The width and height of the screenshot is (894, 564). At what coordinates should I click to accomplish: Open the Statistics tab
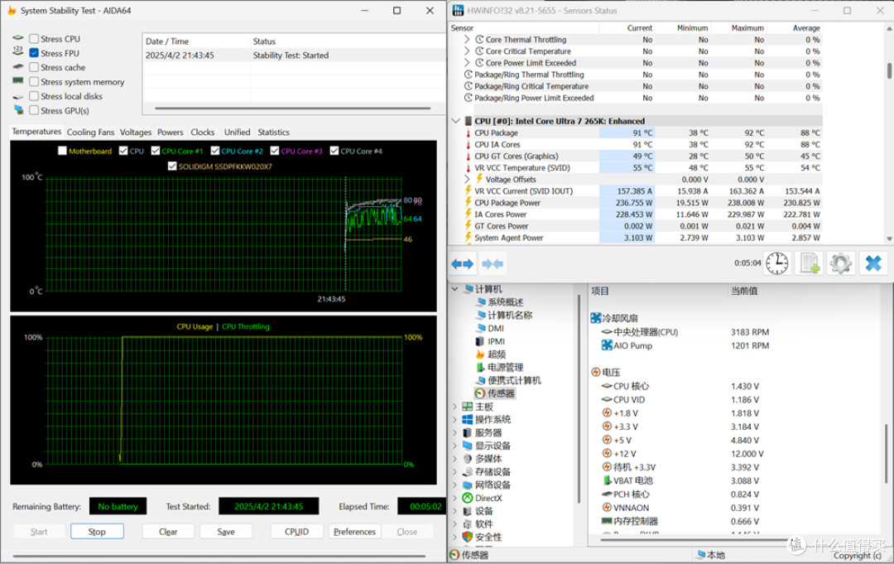coord(274,133)
